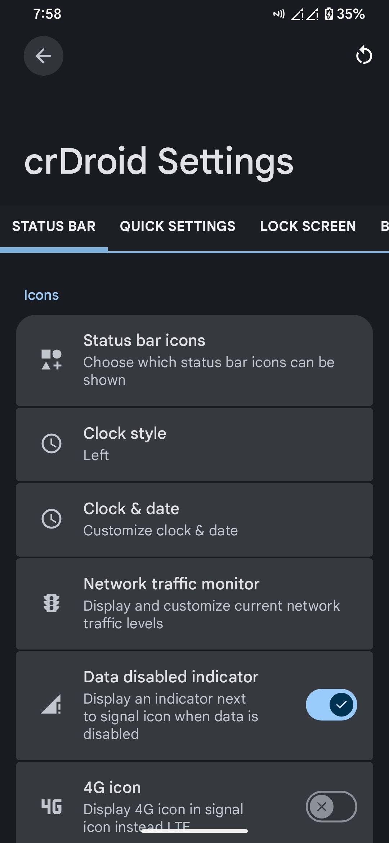Select the Status Bar tab
Image resolution: width=389 pixels, height=843 pixels.
54,226
